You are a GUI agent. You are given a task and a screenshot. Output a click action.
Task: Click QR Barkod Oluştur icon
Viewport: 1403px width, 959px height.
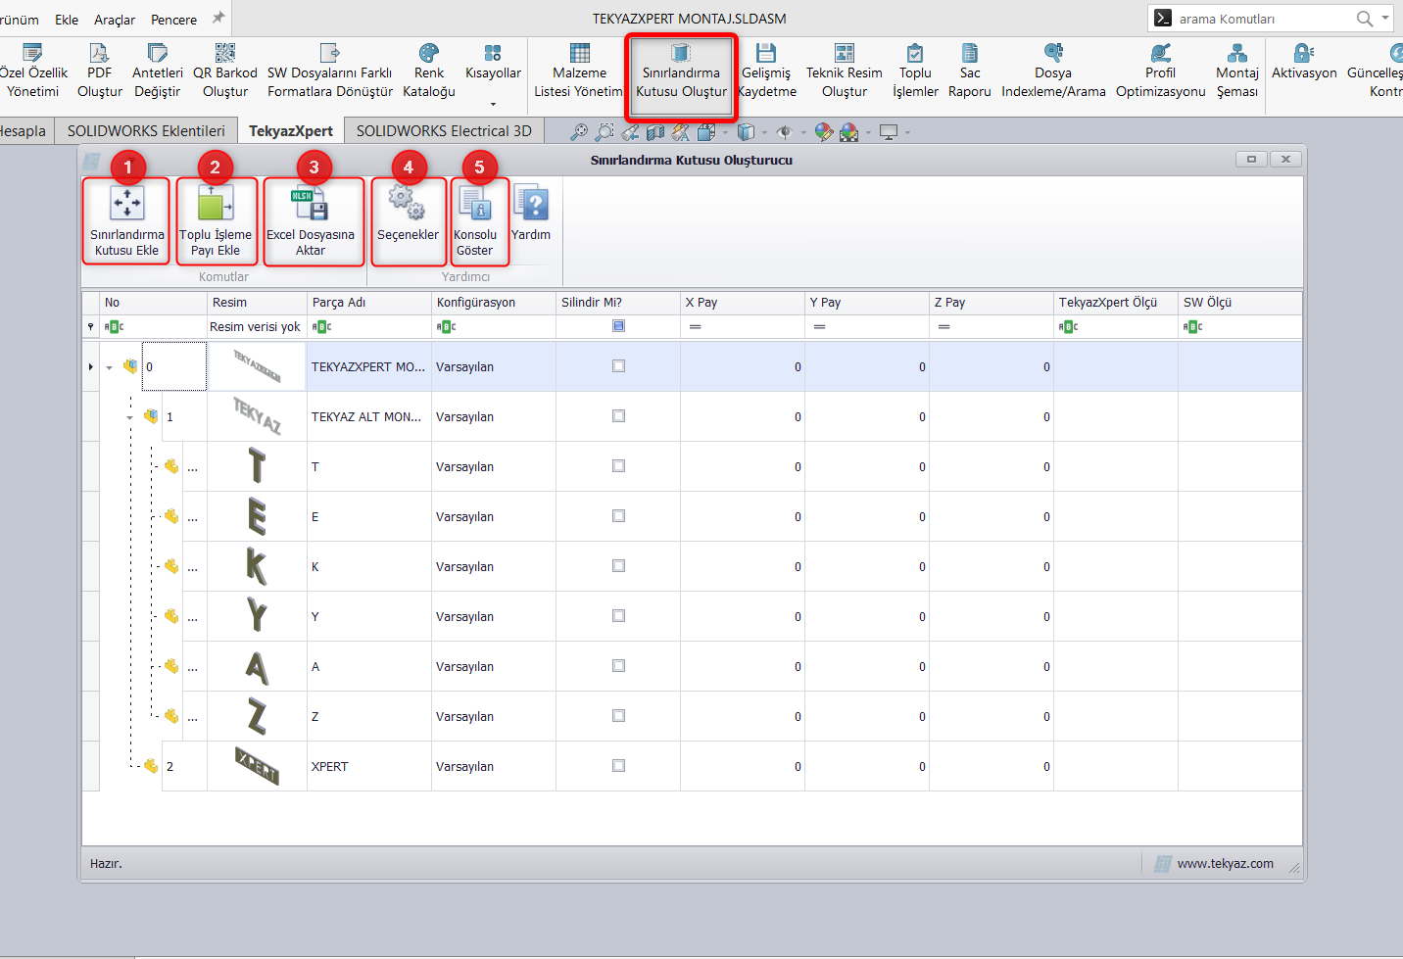tap(225, 53)
